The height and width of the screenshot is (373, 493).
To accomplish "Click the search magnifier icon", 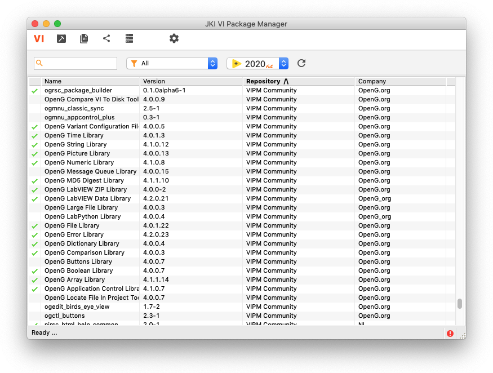I will (39, 63).
